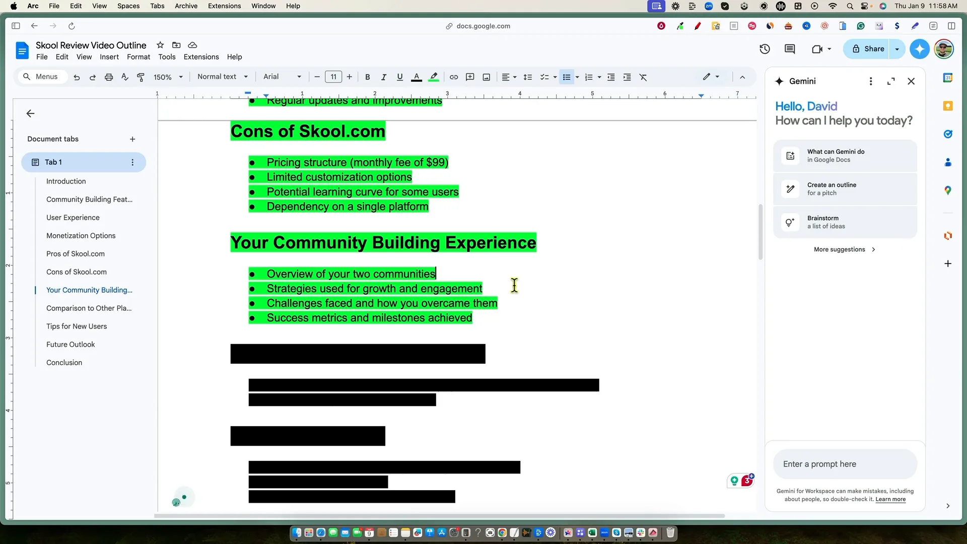
Task: Open the highlight color picker
Action: [x=433, y=77]
